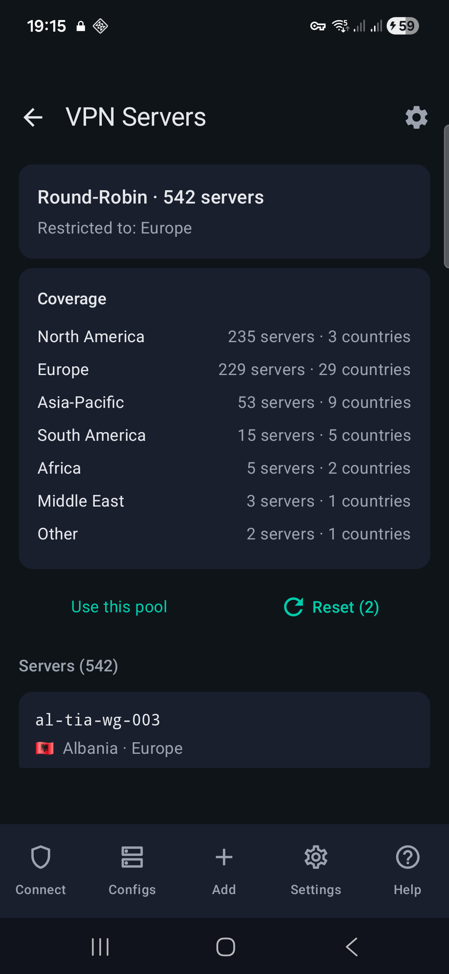Screen dimensions: 449x974
Task: Tap the North America coverage row
Action: pyautogui.click(x=224, y=337)
